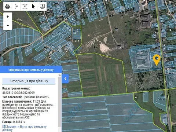The width and height of the screenshot is (176, 132).
Task: Click the document icon beside Замовити Витяг
Action: [4, 126]
